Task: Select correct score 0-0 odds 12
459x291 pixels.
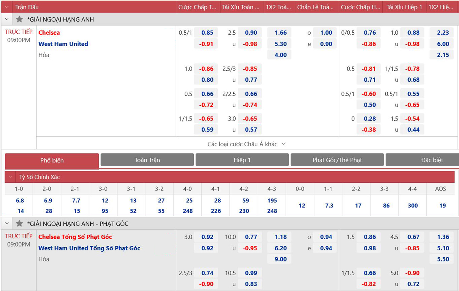Action: pyautogui.click(x=301, y=206)
